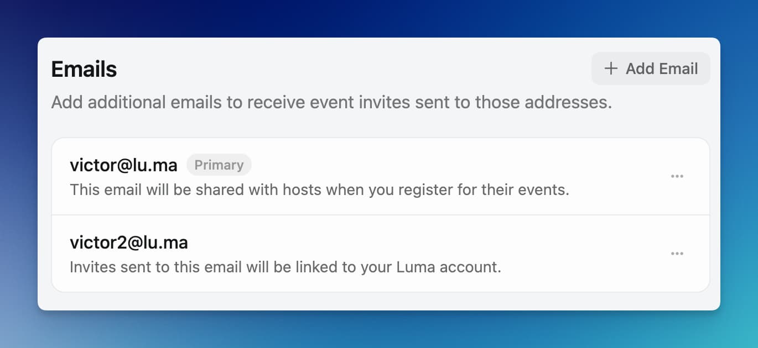The width and height of the screenshot is (758, 348).
Task: Open the three-dot menu for victor@lu.ma
Action: point(677,176)
